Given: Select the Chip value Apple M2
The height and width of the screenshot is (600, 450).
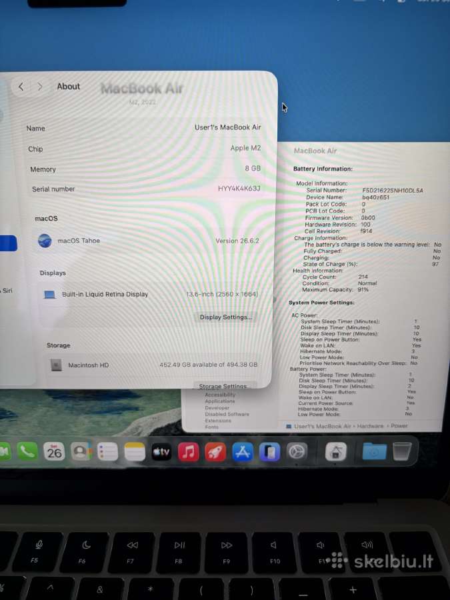Looking at the screenshot, I should coord(245,148).
